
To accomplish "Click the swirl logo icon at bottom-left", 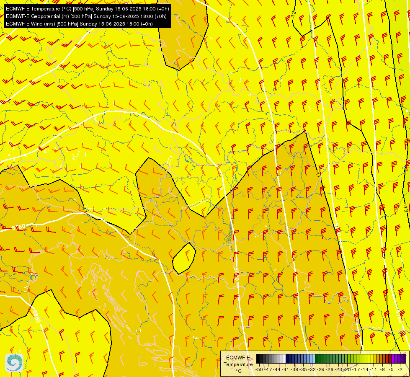I will 14,363.
